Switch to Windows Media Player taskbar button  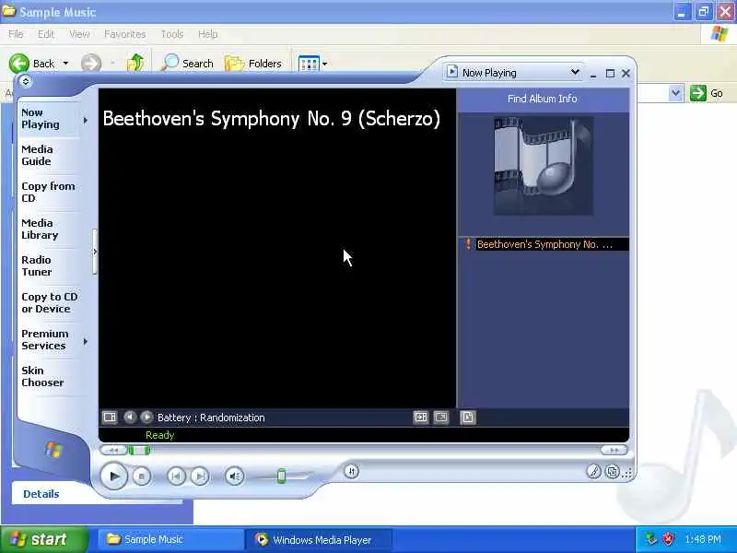[318, 539]
